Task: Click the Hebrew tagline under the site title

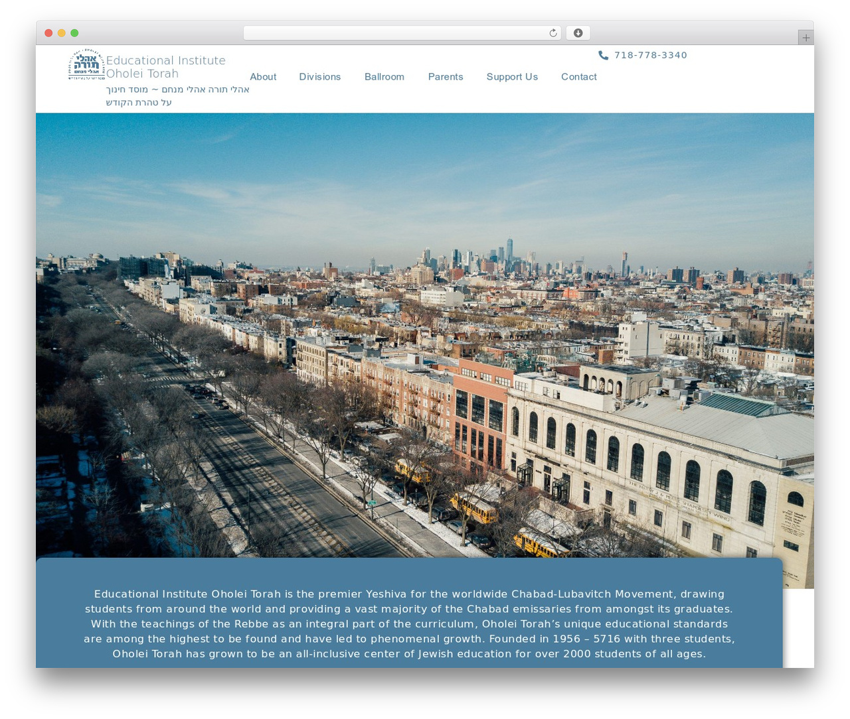Action: [x=178, y=96]
